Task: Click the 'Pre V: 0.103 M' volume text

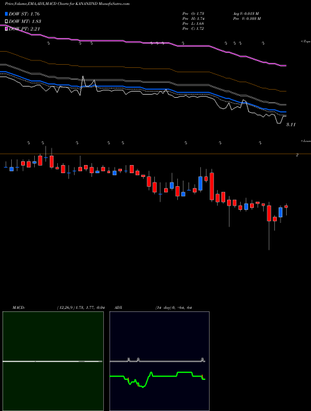Action: tap(246, 19)
